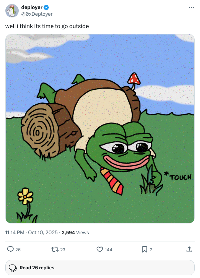Screen dimensions: 200x278
Task: Click the blue verified badge icon
Action: (46, 7)
